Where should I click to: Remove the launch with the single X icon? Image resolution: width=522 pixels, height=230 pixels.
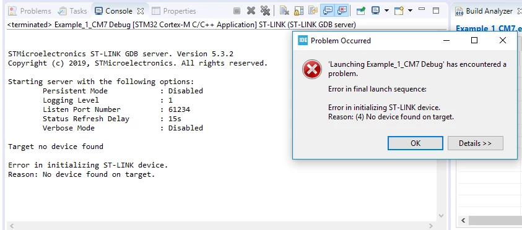(251, 11)
